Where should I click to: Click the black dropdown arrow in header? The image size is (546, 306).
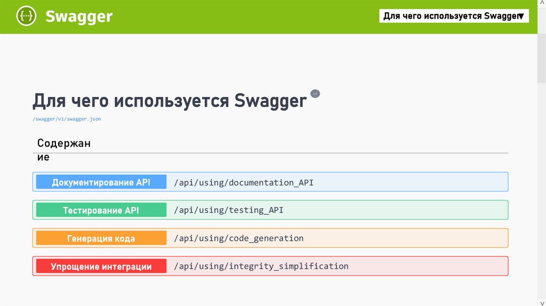click(x=523, y=17)
